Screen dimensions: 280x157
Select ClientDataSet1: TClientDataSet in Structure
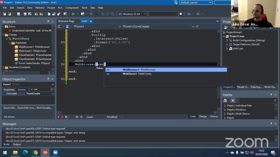pos(35,55)
